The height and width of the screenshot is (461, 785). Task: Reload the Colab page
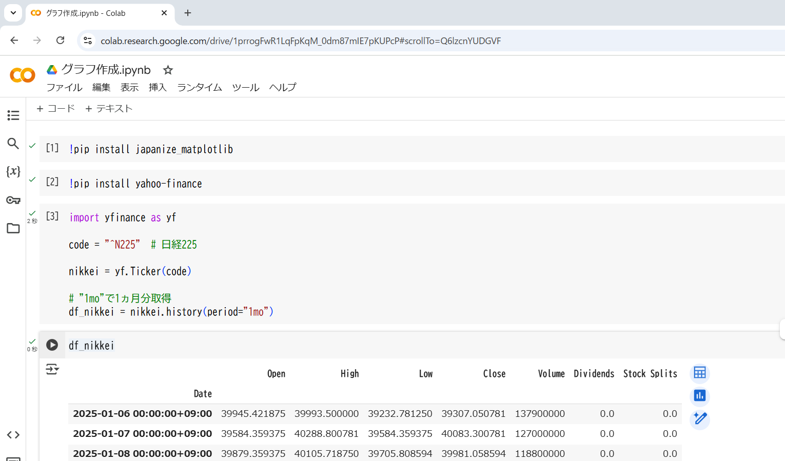pyautogui.click(x=60, y=41)
